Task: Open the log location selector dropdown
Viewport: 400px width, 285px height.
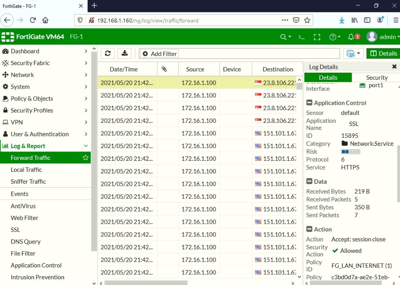Action: [x=354, y=53]
